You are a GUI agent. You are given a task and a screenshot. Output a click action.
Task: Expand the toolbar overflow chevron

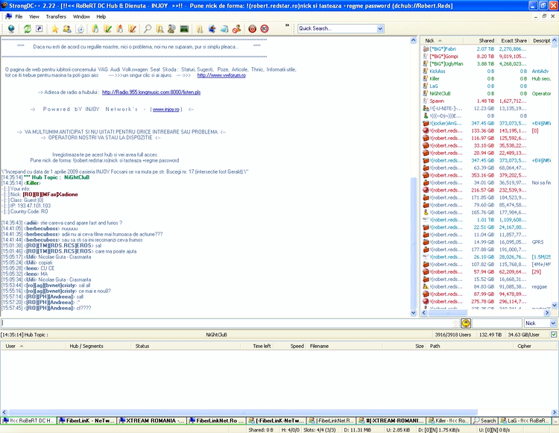[287, 25]
